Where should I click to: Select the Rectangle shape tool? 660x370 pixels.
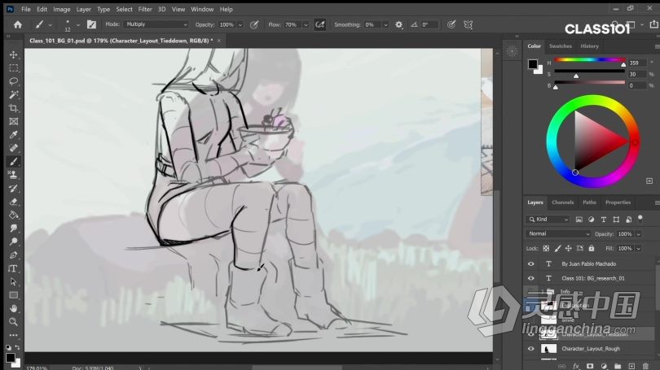[14, 295]
